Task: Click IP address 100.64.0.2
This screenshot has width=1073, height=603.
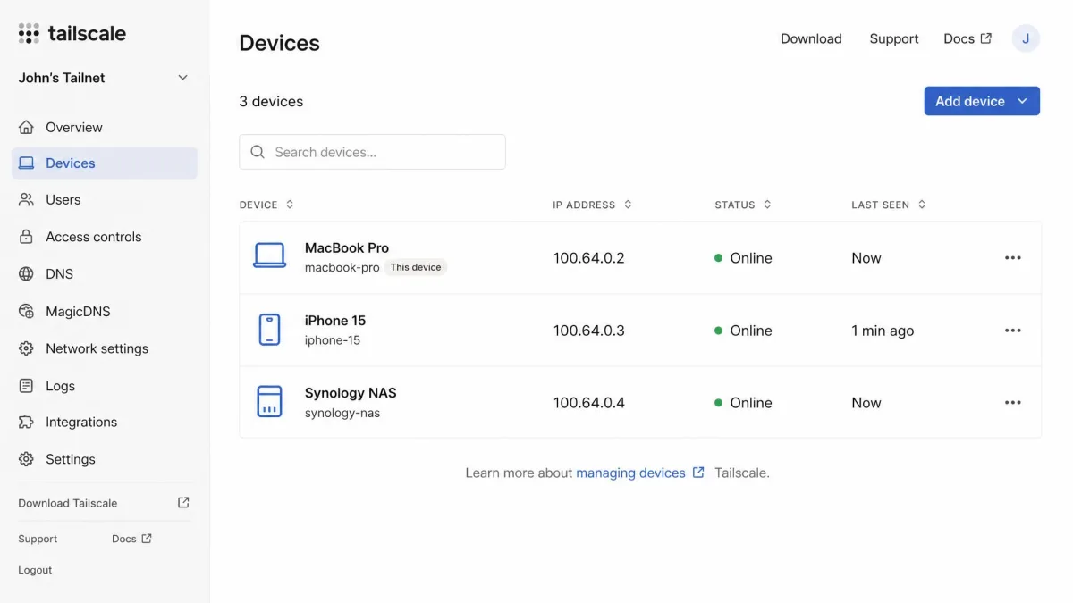Action: [x=588, y=258]
